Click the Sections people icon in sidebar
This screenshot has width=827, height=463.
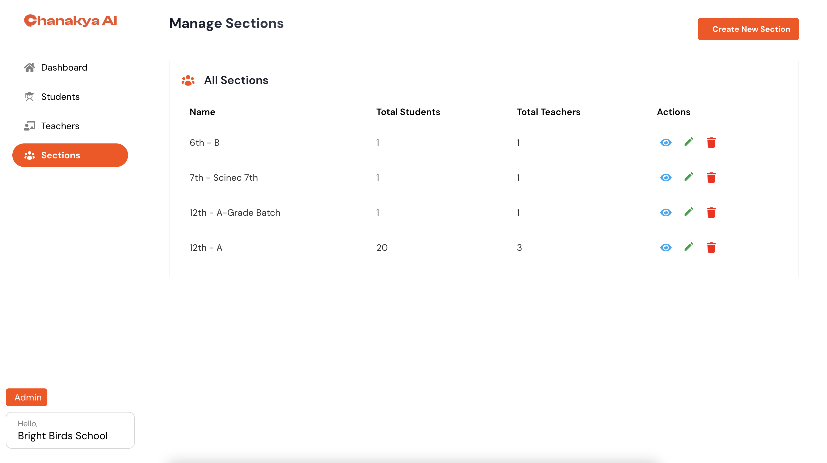pyautogui.click(x=30, y=155)
